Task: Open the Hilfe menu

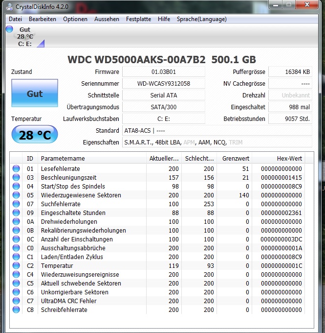Action: (x=164, y=19)
